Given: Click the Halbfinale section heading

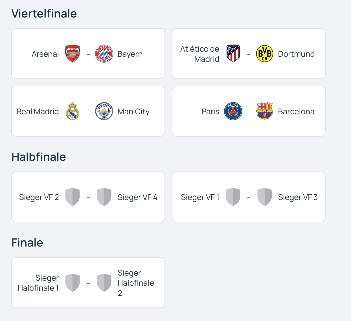Looking at the screenshot, I should (39, 157).
